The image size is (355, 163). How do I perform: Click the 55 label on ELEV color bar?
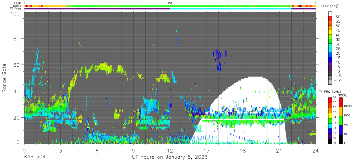(338, 21)
